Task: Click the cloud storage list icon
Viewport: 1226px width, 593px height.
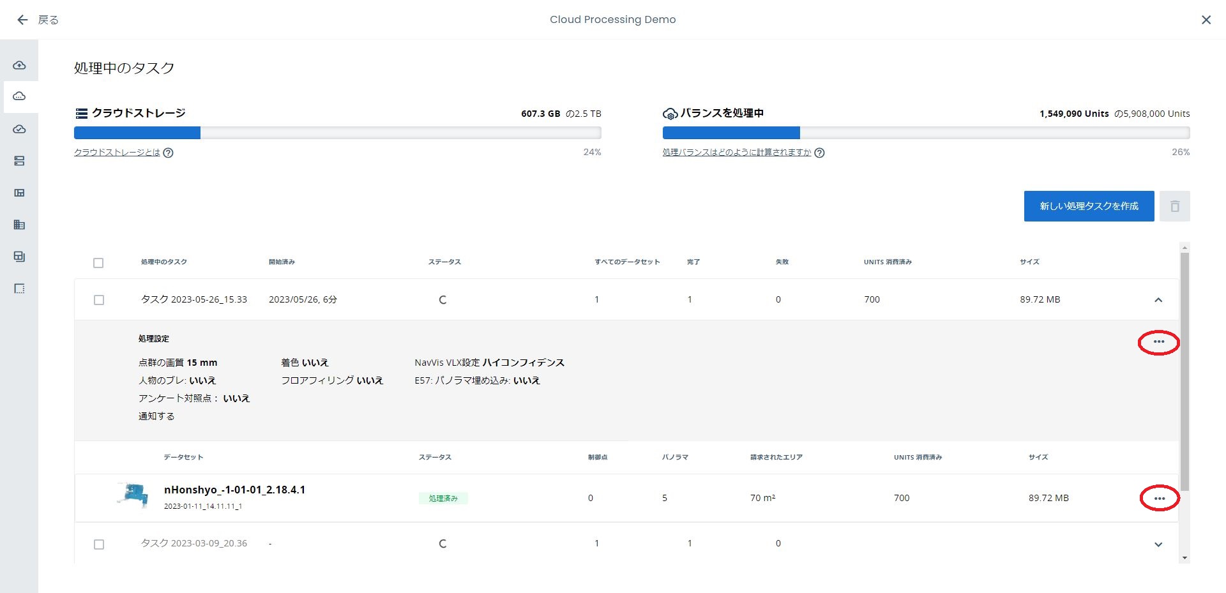Action: [x=81, y=114]
